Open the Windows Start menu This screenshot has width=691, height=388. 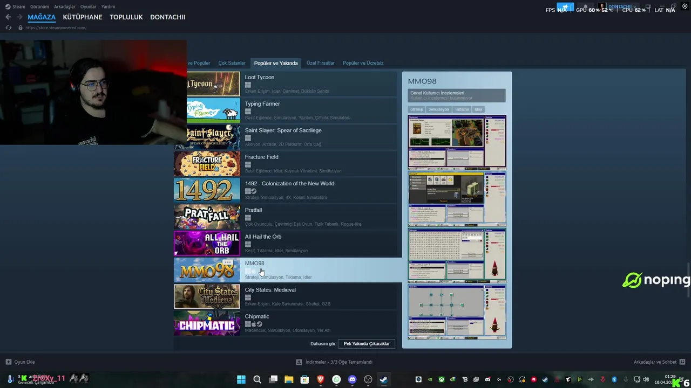tap(241, 379)
